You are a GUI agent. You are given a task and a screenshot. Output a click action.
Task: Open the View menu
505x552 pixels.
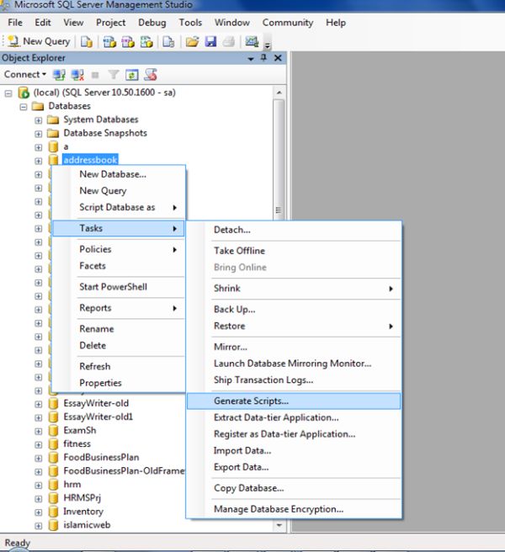[x=73, y=23]
